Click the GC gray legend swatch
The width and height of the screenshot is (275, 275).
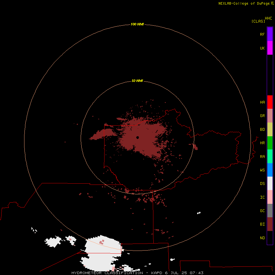click(270, 211)
